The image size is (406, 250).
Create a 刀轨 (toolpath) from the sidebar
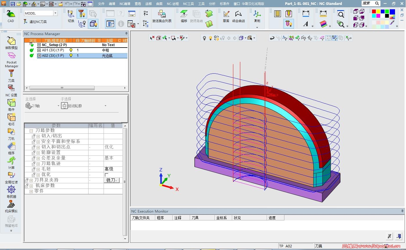(x=11, y=134)
